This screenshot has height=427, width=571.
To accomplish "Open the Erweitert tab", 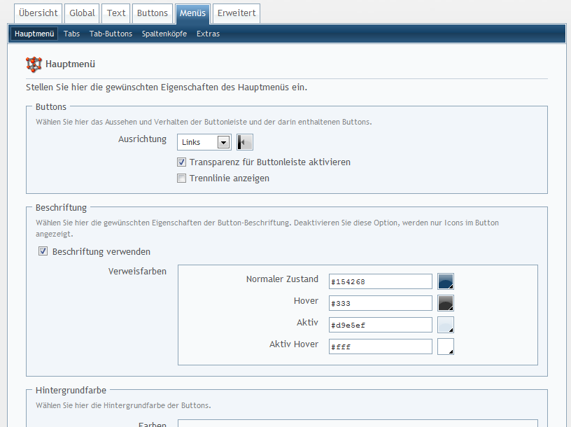I will (237, 13).
